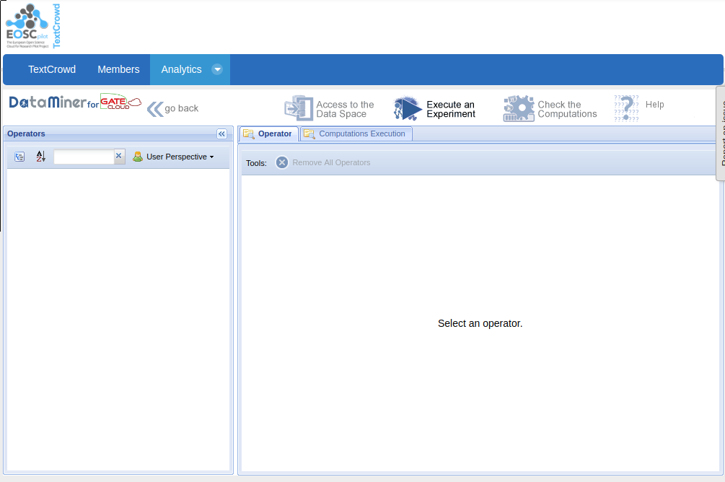Open the TextCrowd navigation item
Viewport: 725px width, 482px height.
[x=52, y=69]
